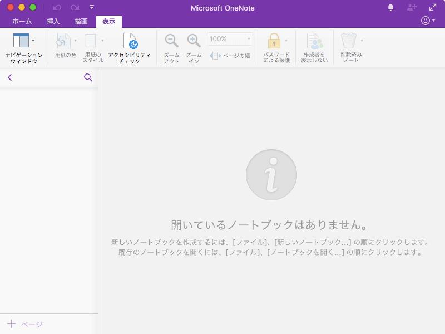Screen dimensions: 445x334
Task: Switch to the ホーム tab
Action: point(22,22)
